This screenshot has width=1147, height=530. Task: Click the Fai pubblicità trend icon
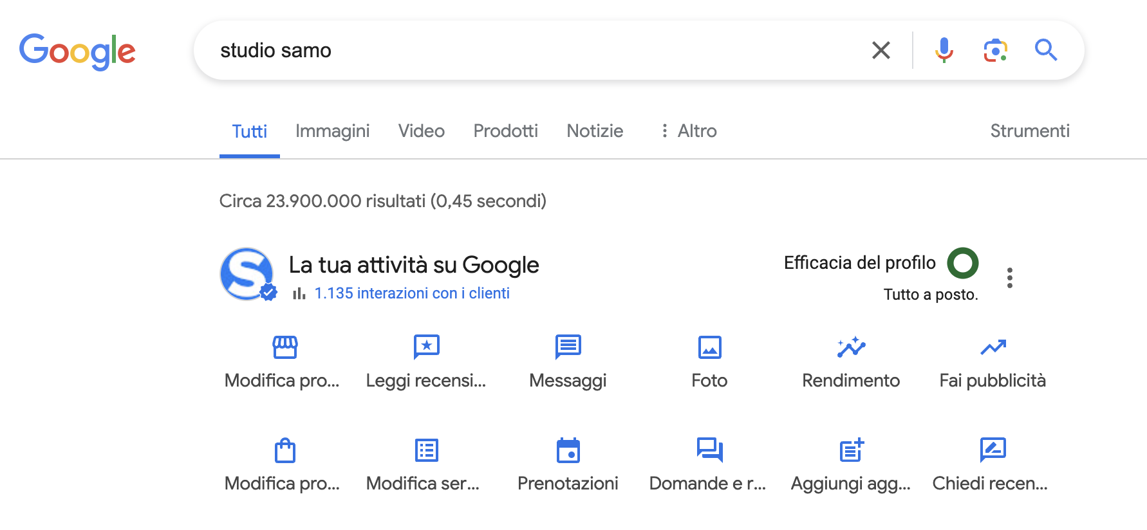coord(993,347)
